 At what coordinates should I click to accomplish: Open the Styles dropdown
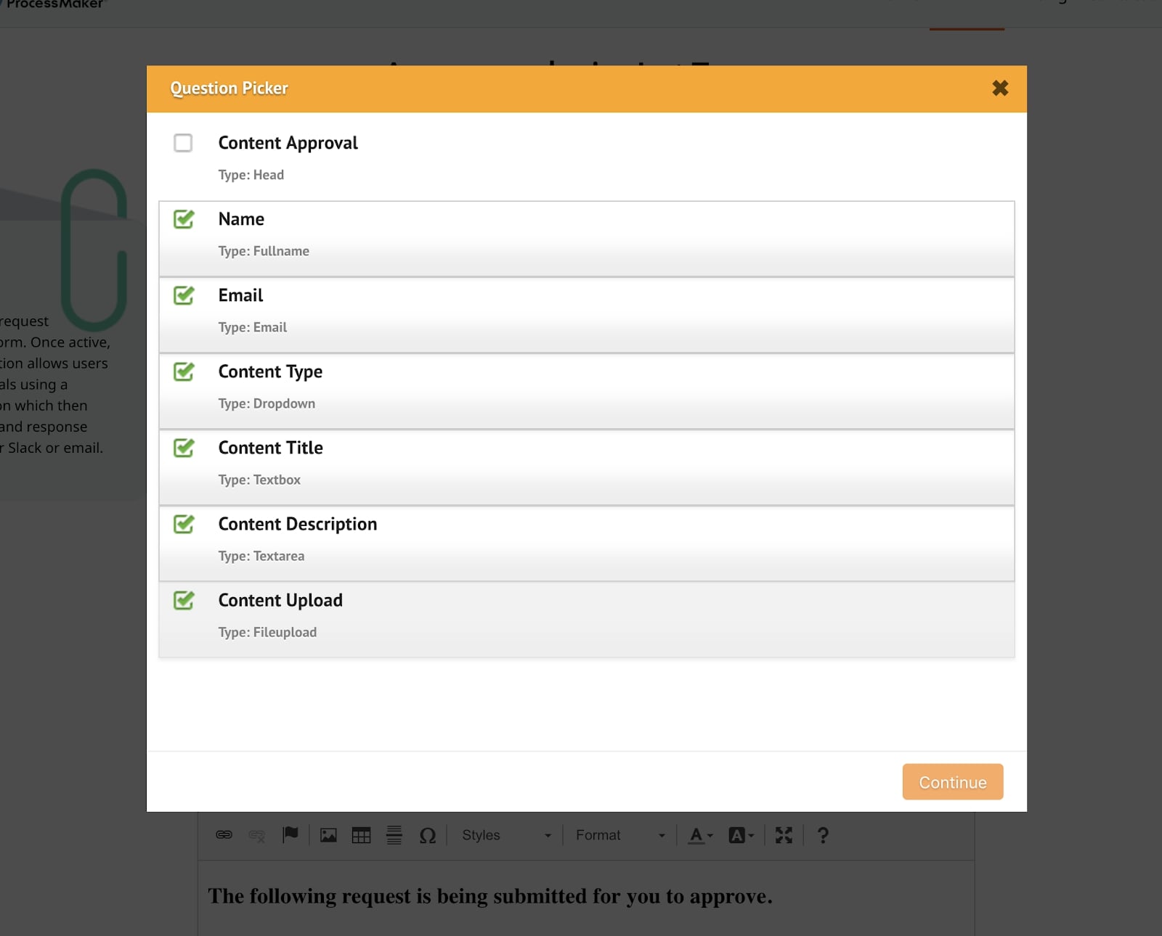click(x=506, y=835)
